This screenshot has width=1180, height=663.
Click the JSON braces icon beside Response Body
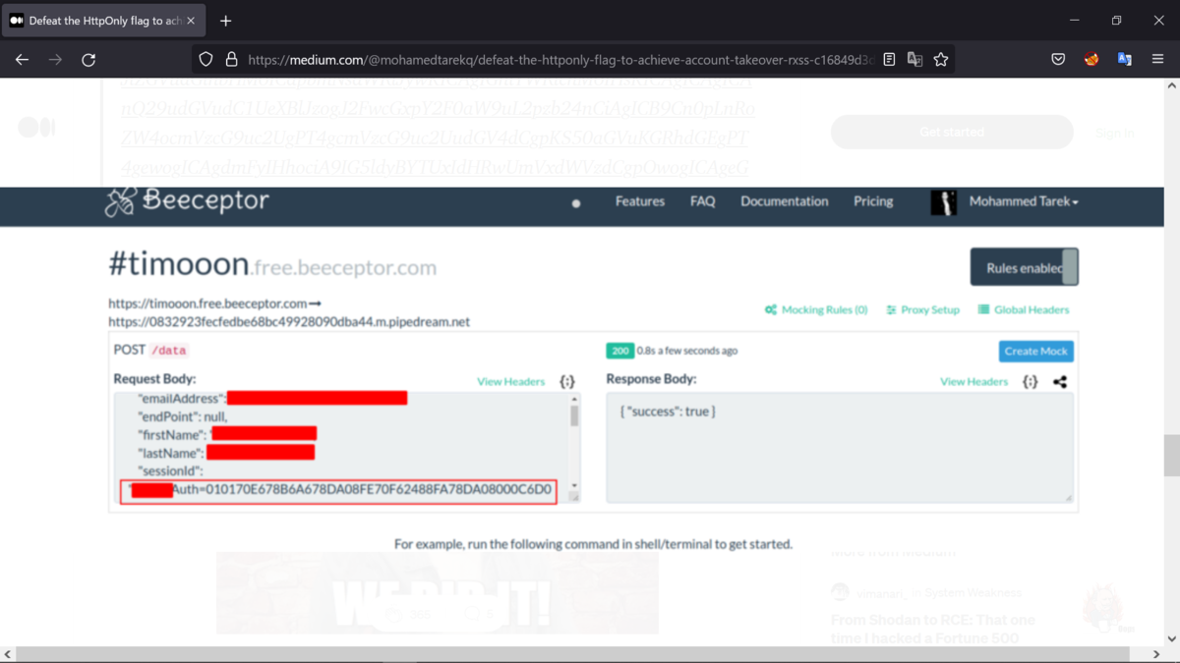coord(1031,381)
